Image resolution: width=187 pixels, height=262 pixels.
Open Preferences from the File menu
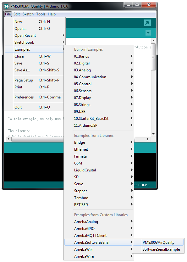tap(34, 97)
